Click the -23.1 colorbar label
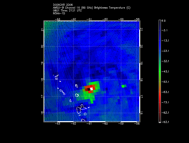Screen dimensions: 189x143 tap(165, 51)
